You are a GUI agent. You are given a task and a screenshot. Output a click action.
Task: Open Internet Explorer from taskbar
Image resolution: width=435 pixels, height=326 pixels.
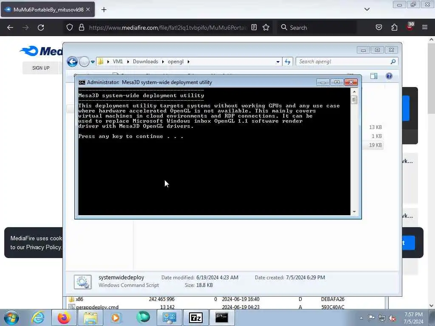point(38,318)
